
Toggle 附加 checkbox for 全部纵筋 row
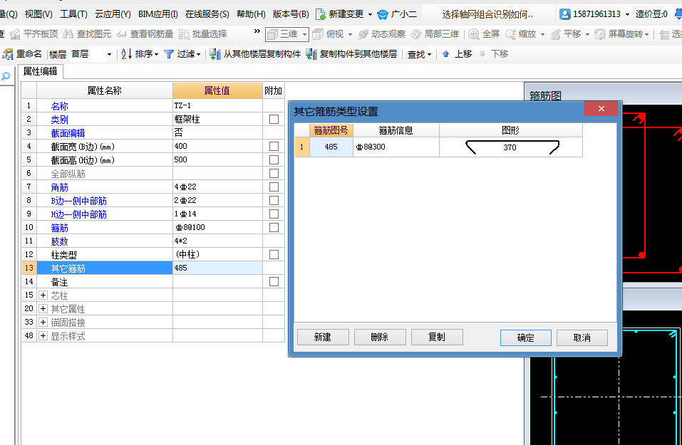[x=274, y=174]
